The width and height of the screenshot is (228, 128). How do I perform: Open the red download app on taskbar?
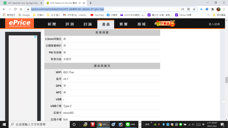pos(92,125)
